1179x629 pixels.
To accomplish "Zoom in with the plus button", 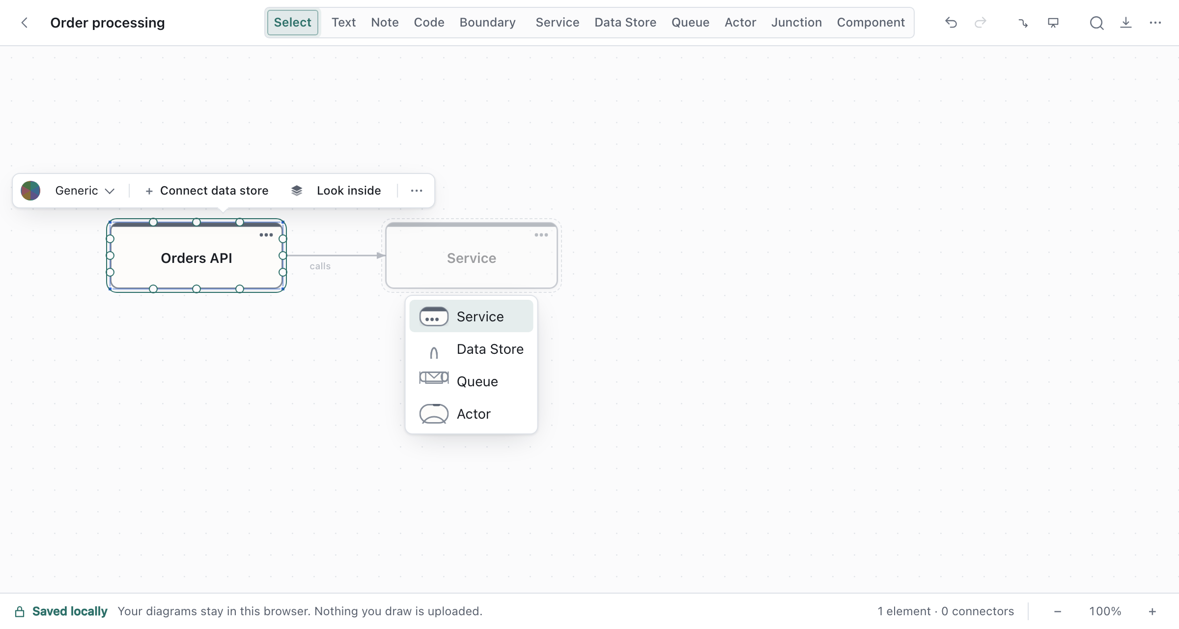I will [x=1152, y=611].
